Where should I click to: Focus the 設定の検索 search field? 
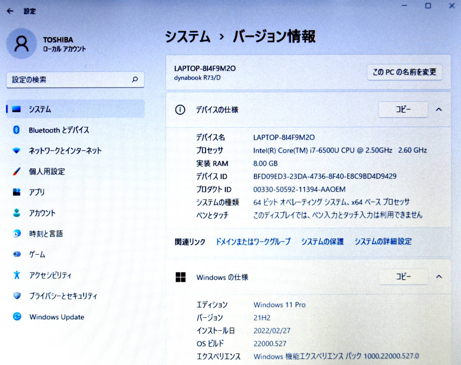[75, 80]
